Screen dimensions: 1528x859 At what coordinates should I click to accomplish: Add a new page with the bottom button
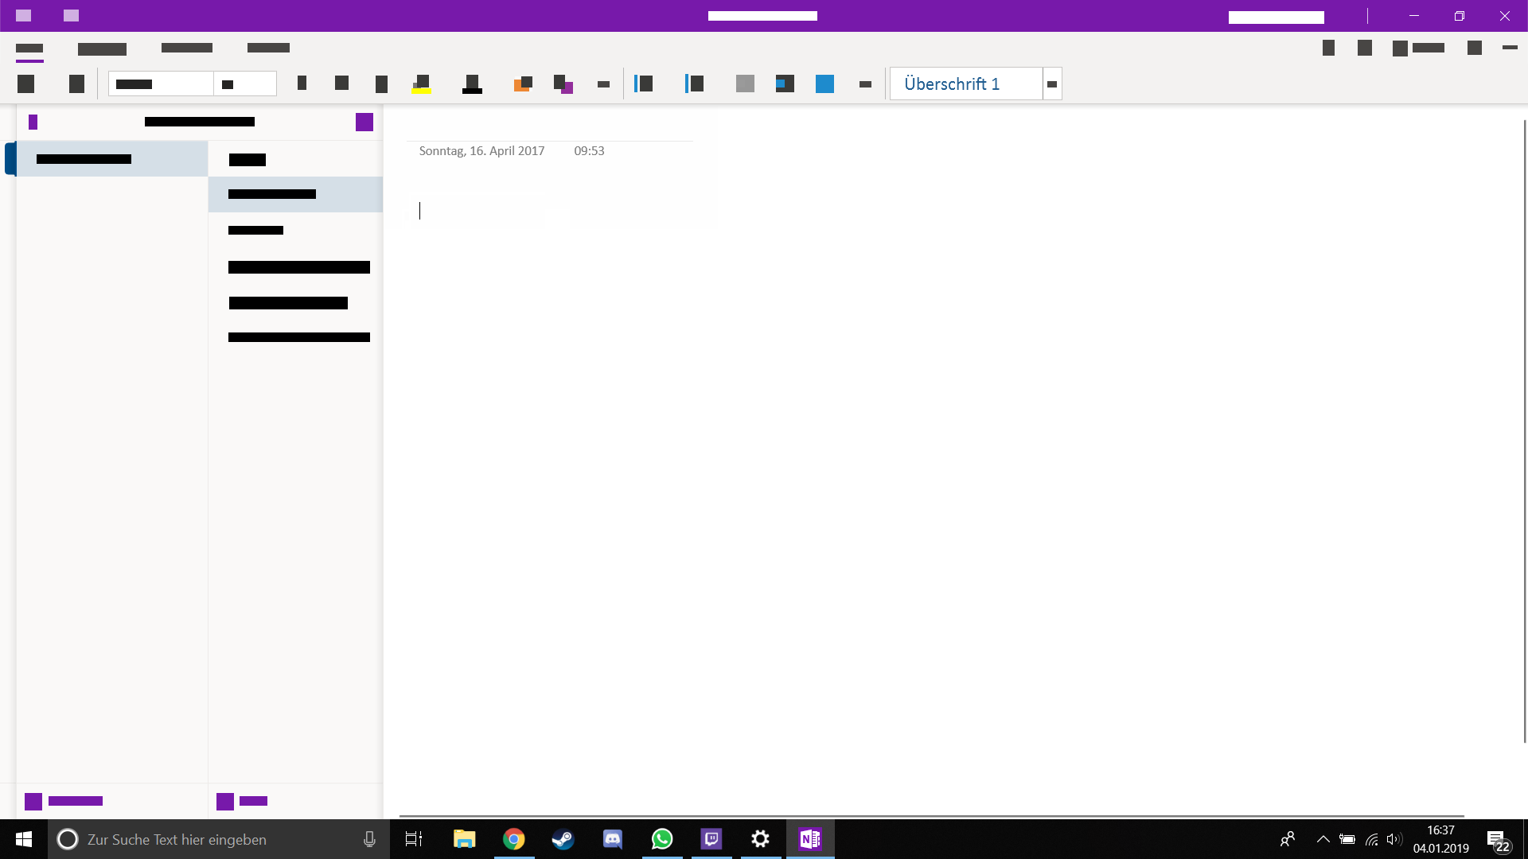[242, 801]
